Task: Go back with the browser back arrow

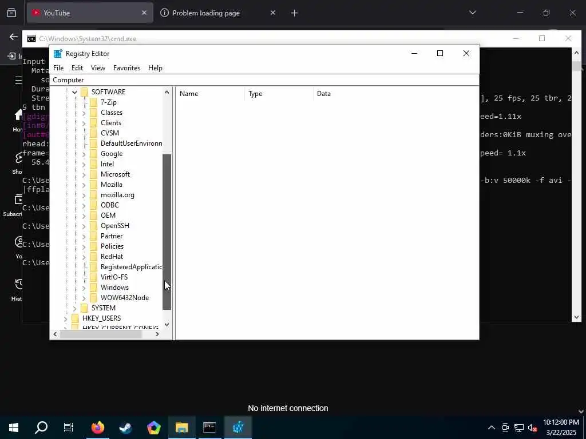Action: pos(14,37)
